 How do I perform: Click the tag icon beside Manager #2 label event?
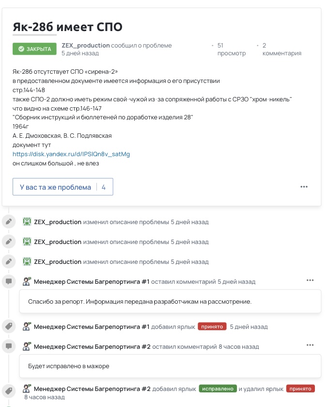pyautogui.click(x=8, y=391)
